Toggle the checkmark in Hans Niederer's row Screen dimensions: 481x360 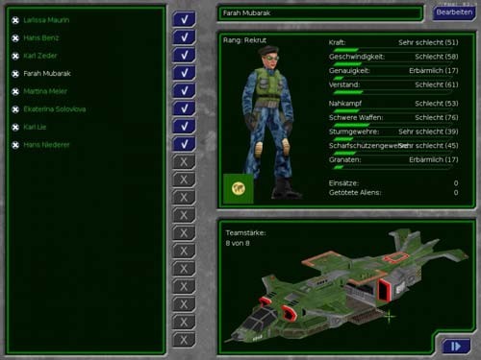pos(184,144)
